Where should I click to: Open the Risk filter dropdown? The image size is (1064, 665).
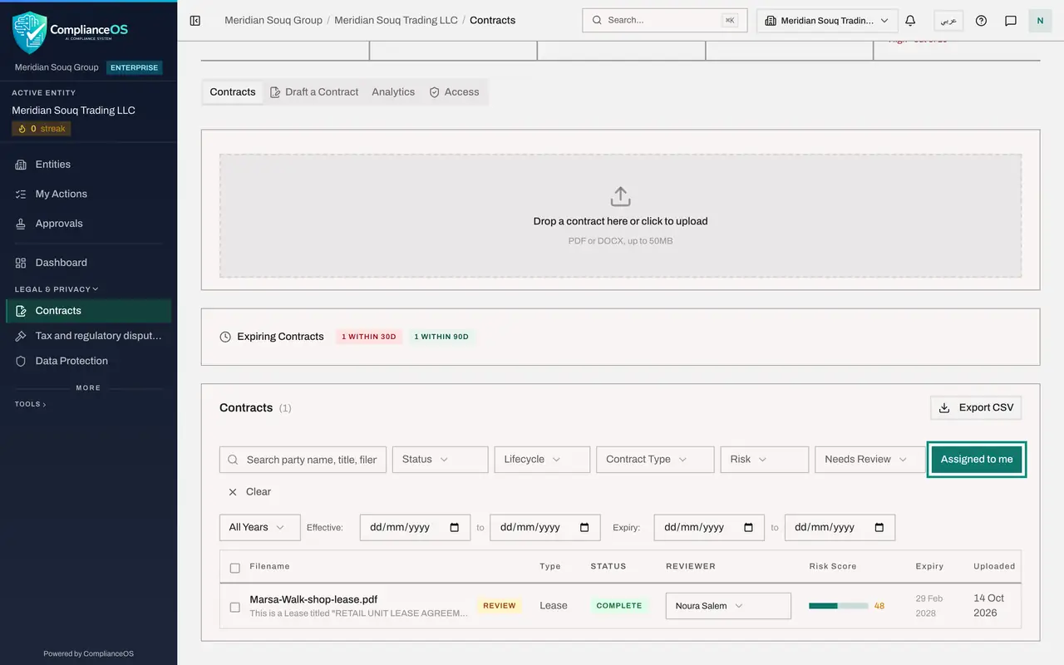pos(765,460)
